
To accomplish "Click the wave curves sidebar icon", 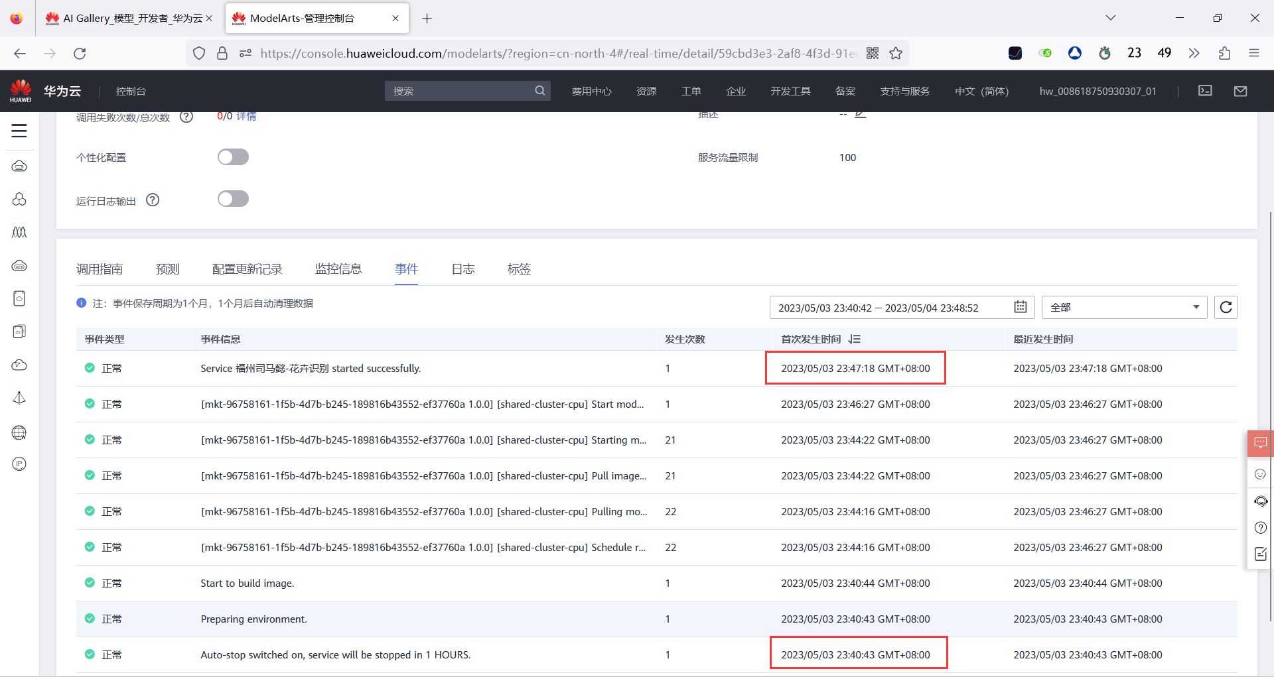I will (19, 232).
